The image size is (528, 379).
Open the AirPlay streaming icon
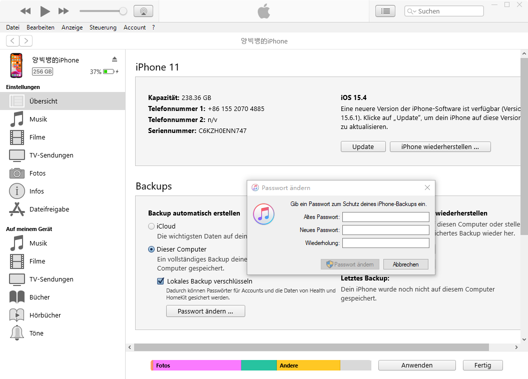pyautogui.click(x=144, y=11)
